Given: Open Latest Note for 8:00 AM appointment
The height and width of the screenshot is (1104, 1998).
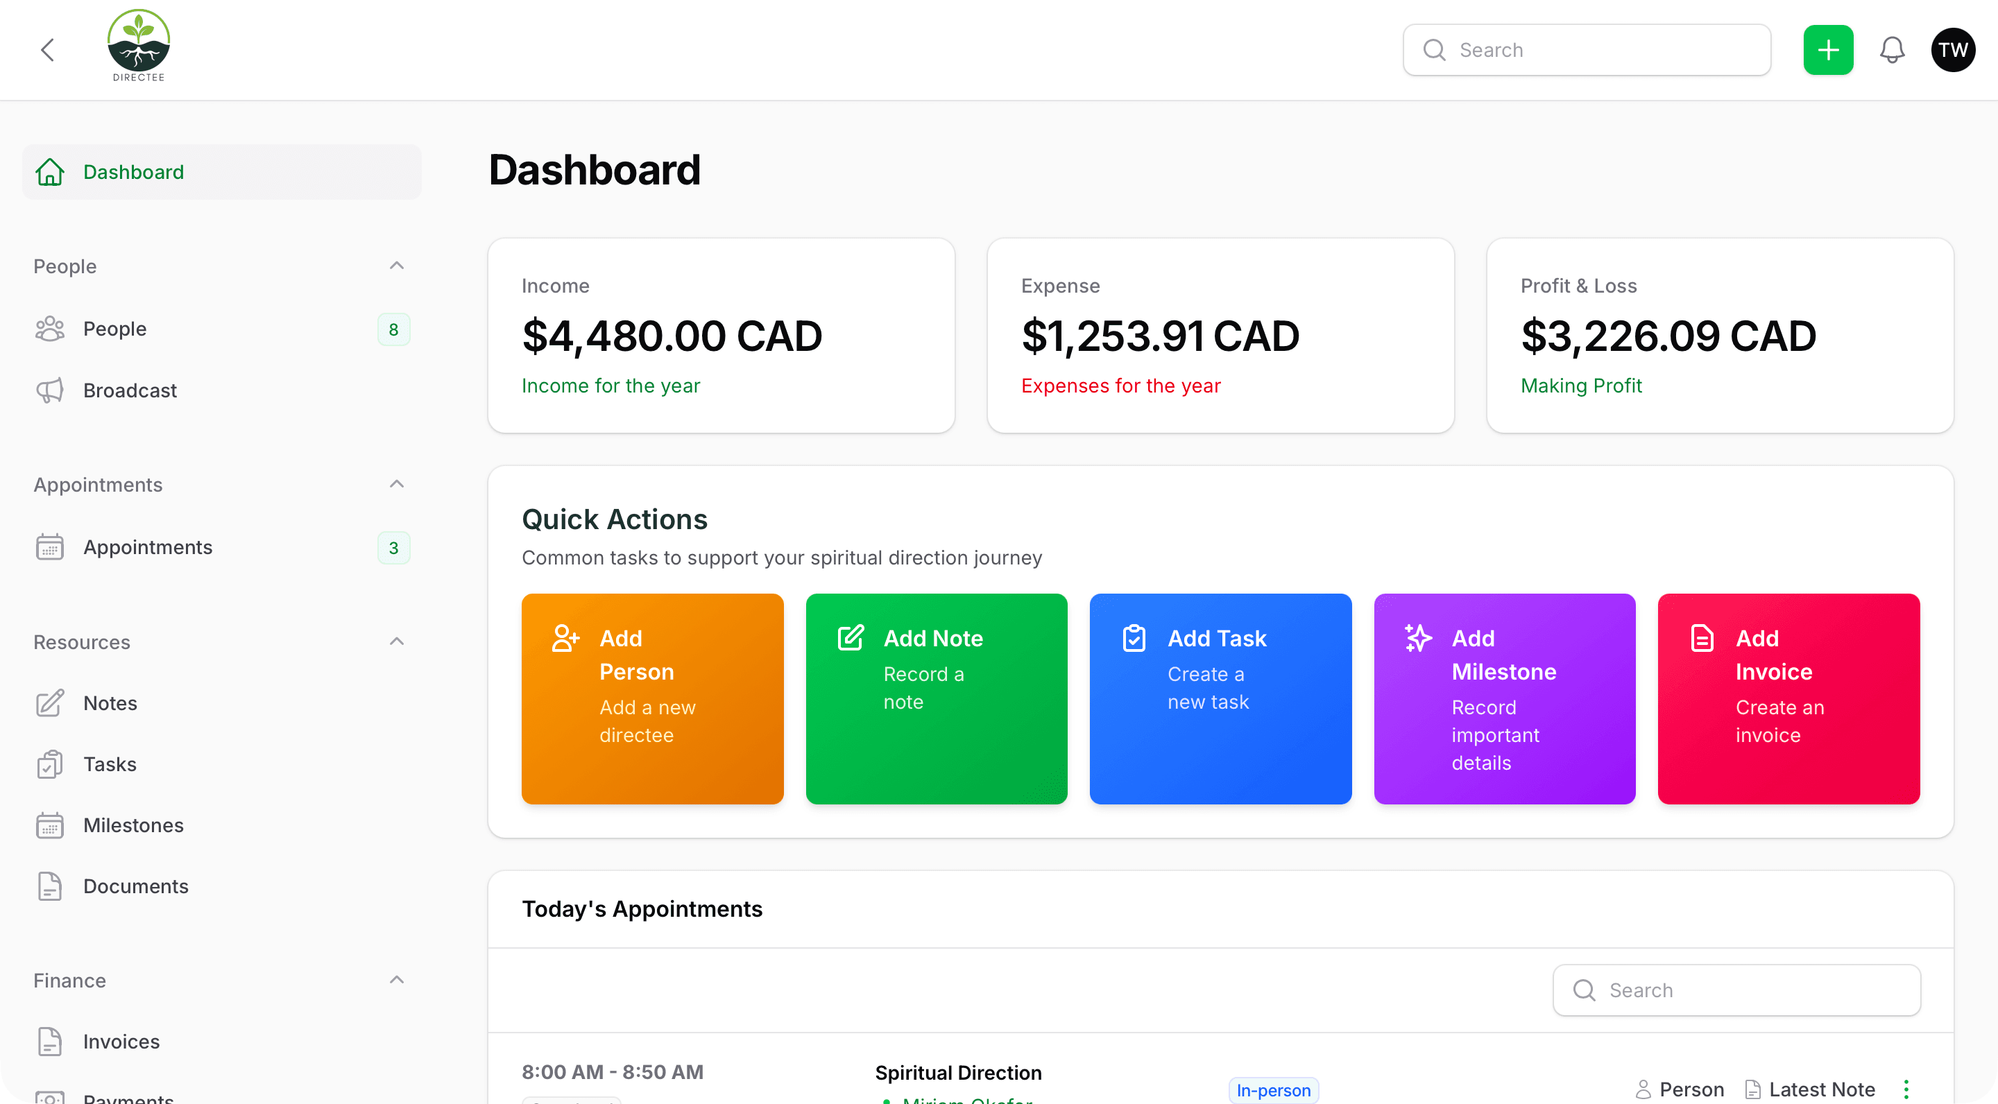Looking at the screenshot, I should coord(1809,1090).
